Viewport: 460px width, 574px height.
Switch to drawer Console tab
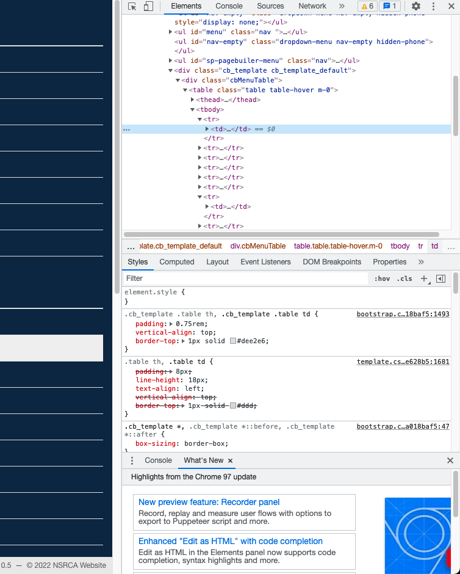pyautogui.click(x=158, y=460)
